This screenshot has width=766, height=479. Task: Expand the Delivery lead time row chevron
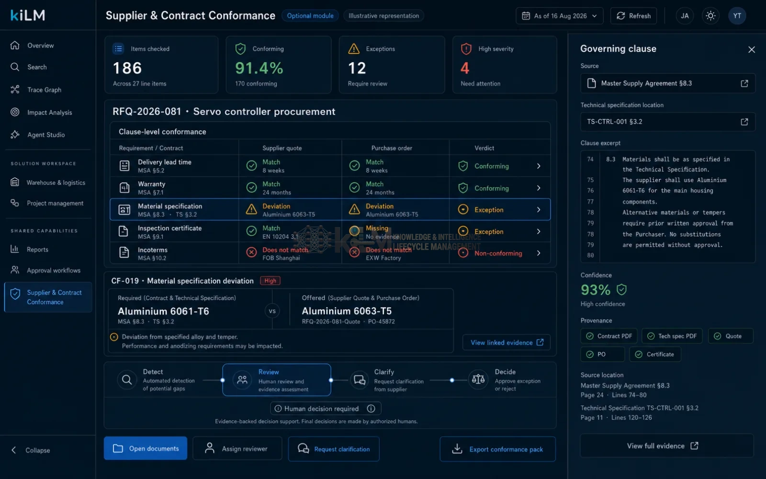[539, 166]
